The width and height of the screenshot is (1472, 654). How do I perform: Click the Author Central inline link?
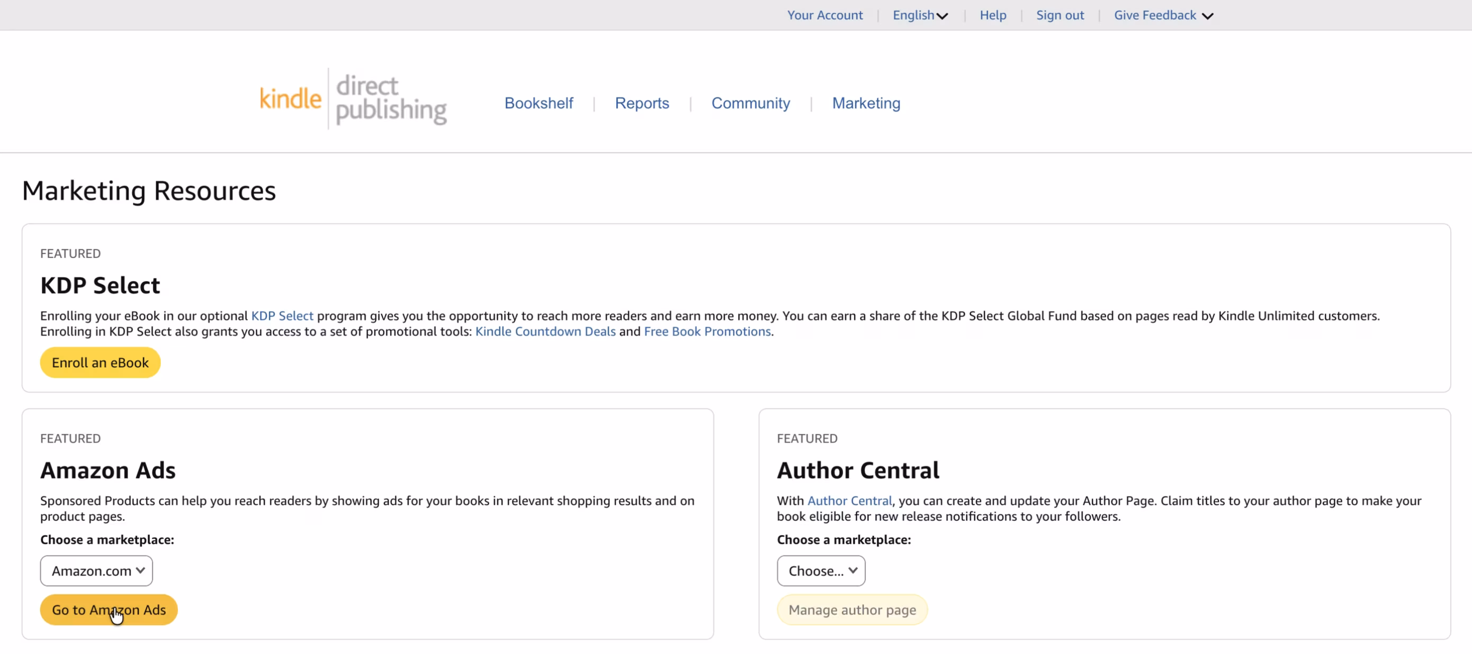(x=849, y=501)
